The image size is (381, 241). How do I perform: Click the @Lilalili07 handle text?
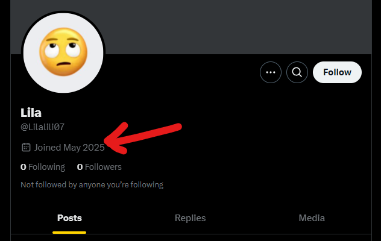pyautogui.click(x=42, y=127)
